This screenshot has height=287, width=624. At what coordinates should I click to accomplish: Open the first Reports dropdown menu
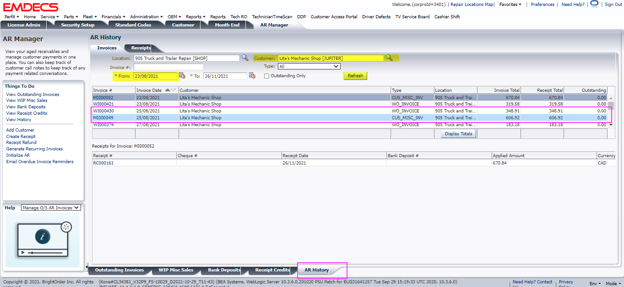195,17
